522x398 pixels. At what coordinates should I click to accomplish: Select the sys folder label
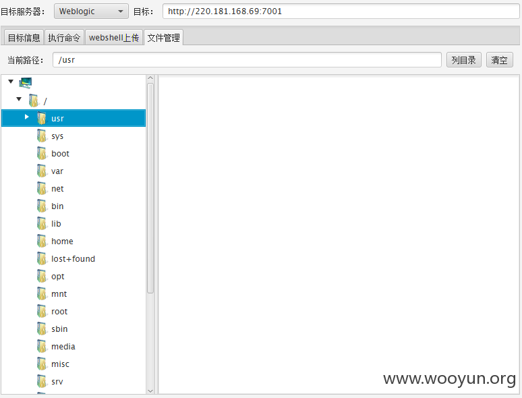[x=57, y=136]
